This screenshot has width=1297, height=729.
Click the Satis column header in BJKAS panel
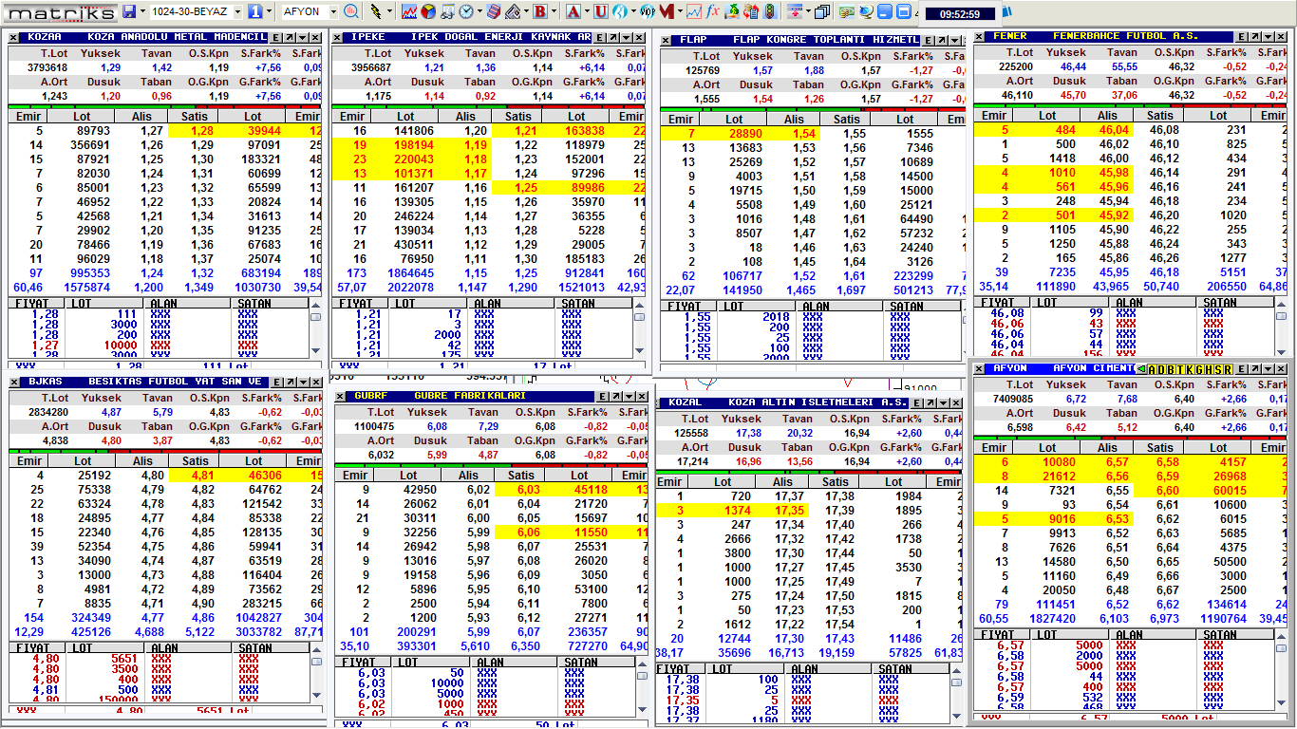(x=196, y=461)
